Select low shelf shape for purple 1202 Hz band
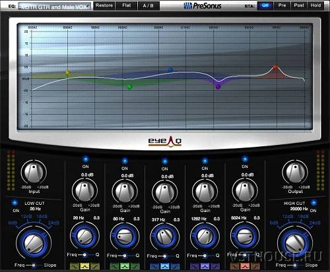330x272 pixels. click(x=194, y=267)
